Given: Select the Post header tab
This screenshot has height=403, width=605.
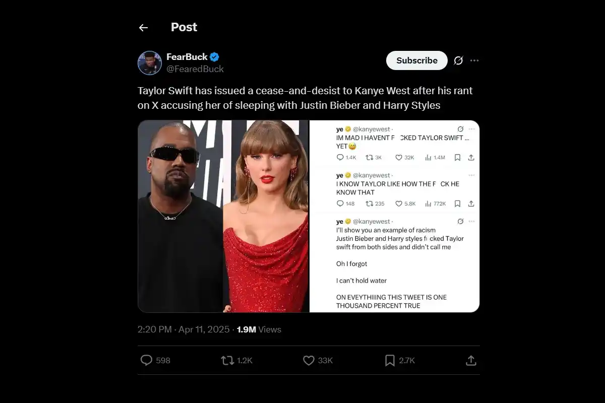Looking at the screenshot, I should pos(184,27).
